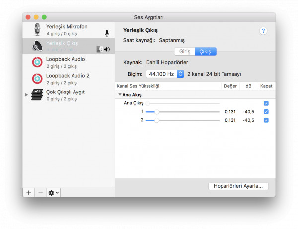Select the Yerleşik Mikrofon microphone icon
This screenshot has width=298, height=229.
37,30
